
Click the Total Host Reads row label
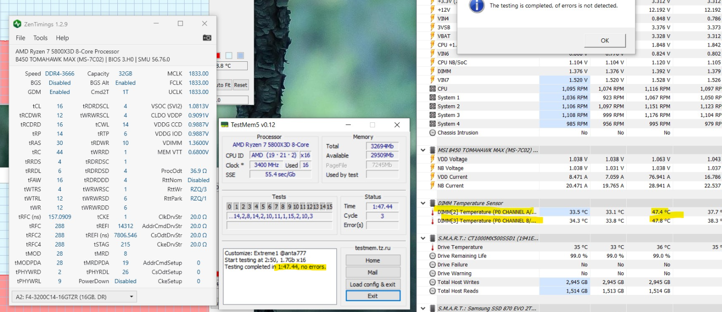click(x=458, y=291)
